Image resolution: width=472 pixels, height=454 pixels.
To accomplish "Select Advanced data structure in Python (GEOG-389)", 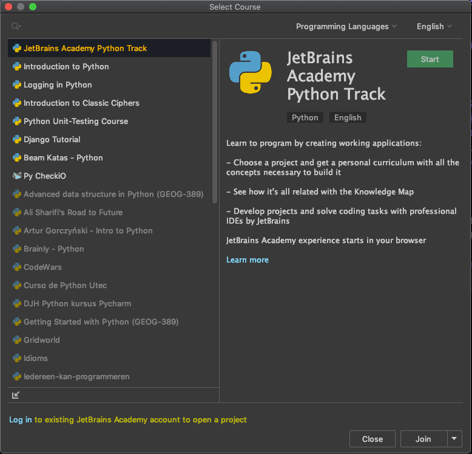I will (x=109, y=194).
